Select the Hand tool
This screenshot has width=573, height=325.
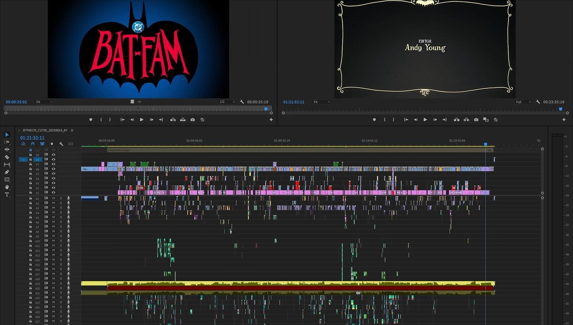coord(7,187)
